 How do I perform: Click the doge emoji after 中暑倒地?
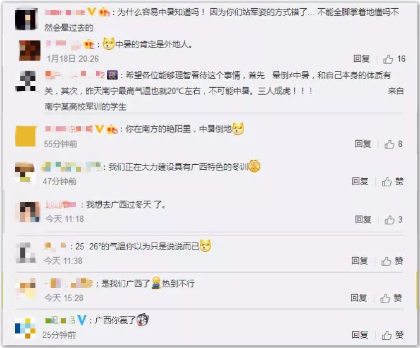tap(238, 129)
